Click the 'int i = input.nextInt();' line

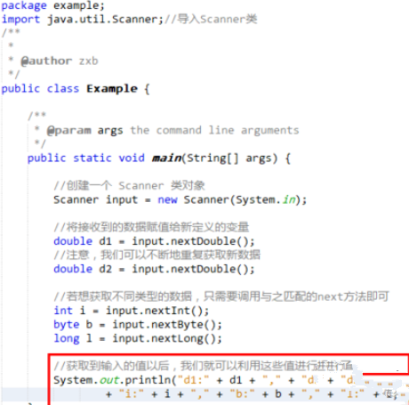(132, 311)
